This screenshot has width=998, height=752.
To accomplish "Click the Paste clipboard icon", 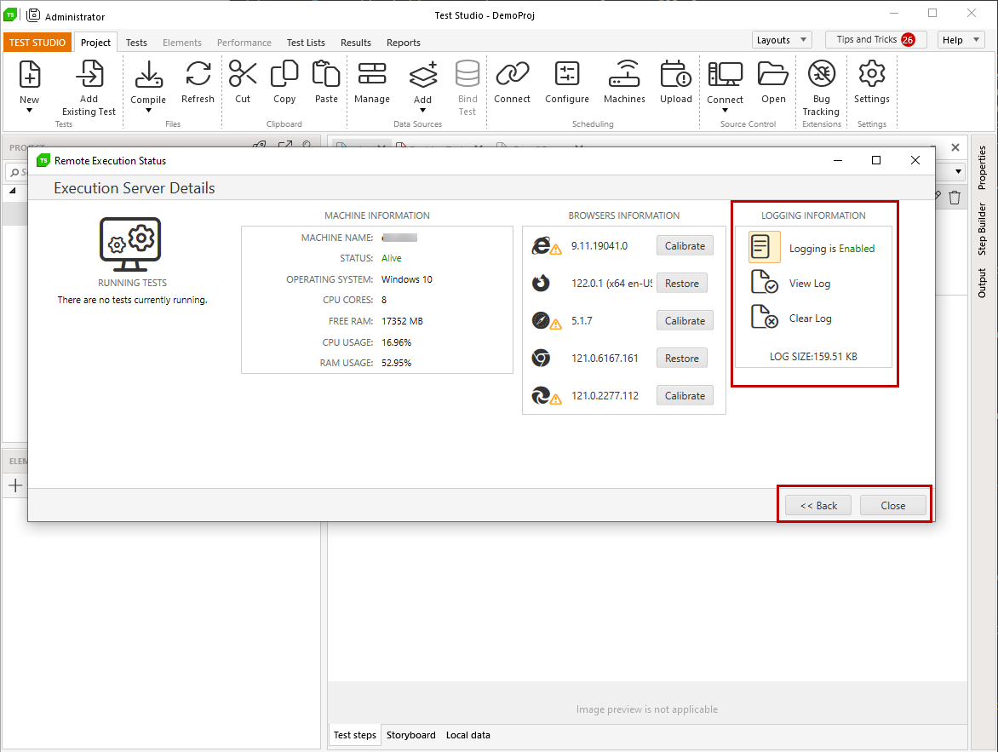I will point(326,74).
